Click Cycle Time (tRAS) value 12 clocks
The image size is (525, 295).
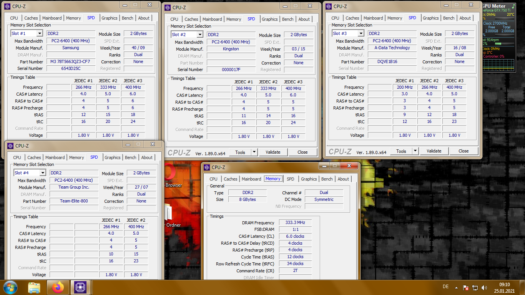[295, 257]
